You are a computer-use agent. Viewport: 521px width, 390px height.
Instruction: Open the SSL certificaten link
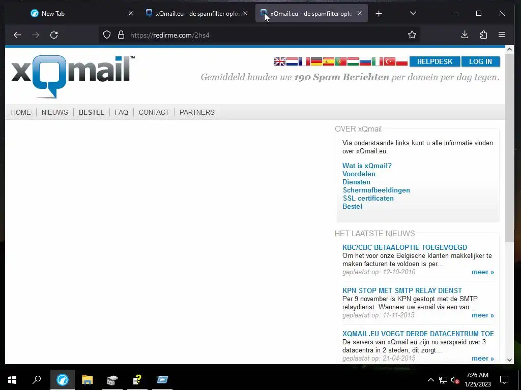coord(368,199)
